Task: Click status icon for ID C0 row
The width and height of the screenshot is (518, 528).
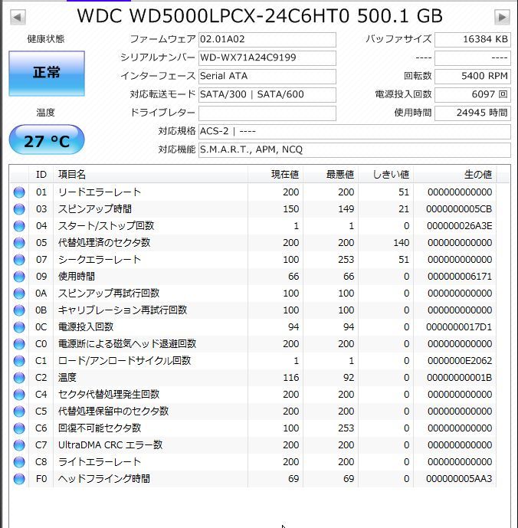Action: [x=19, y=344]
